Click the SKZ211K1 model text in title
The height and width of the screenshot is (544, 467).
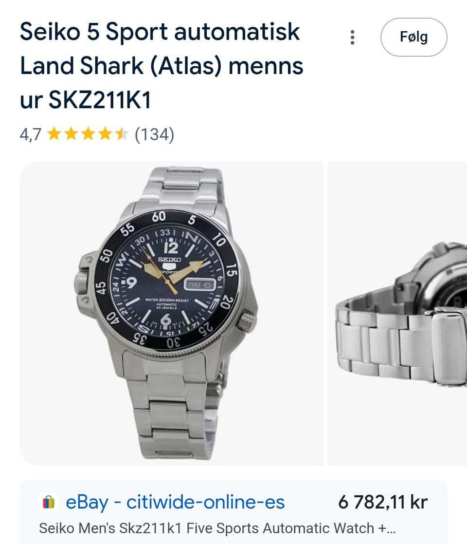100,100
